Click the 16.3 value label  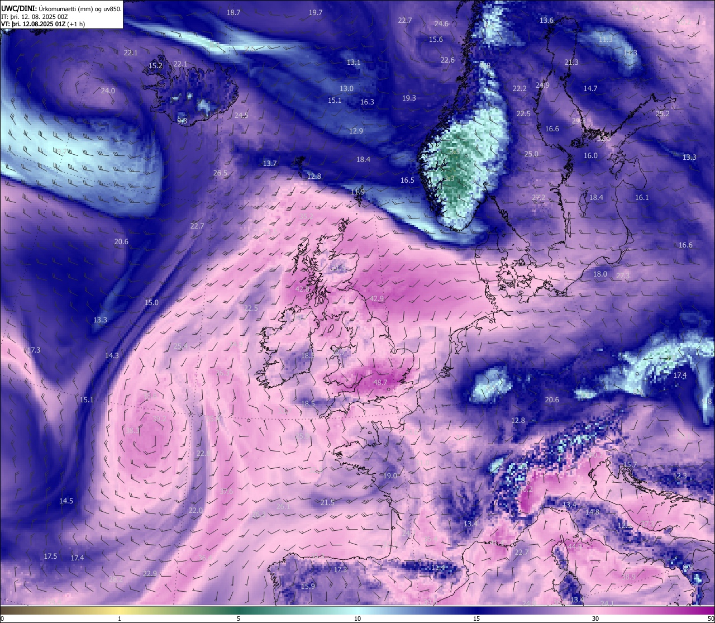pos(367,102)
